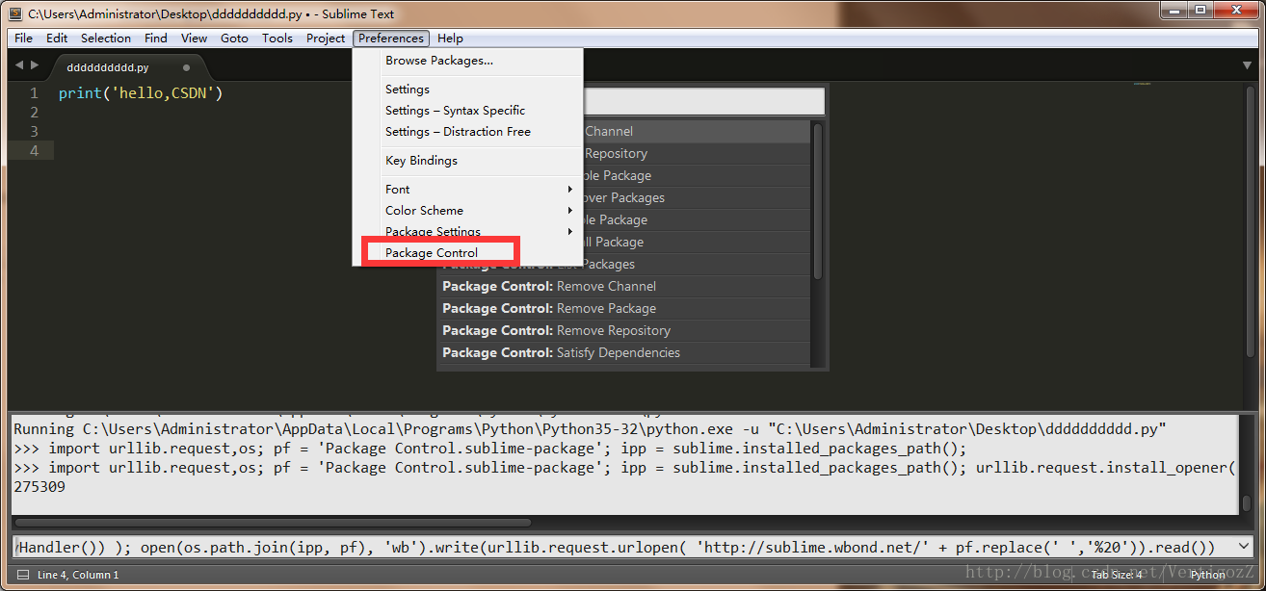Open the Goto menu

pyautogui.click(x=234, y=39)
